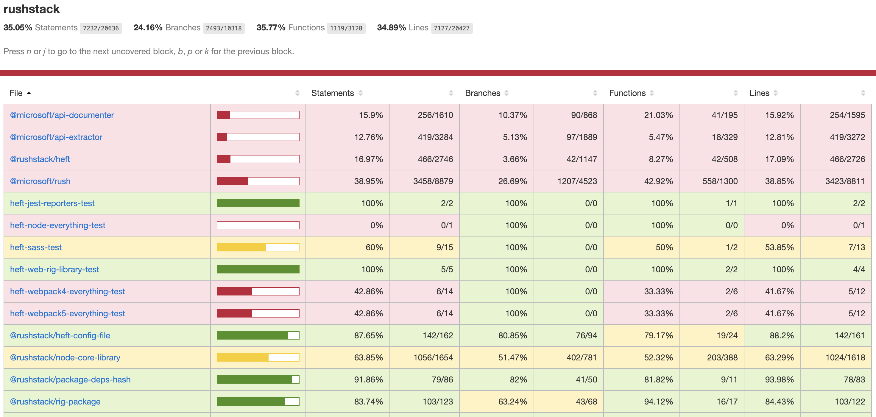Click the yellow heft-sass-test coverage bar
876x417 pixels.
click(x=258, y=247)
